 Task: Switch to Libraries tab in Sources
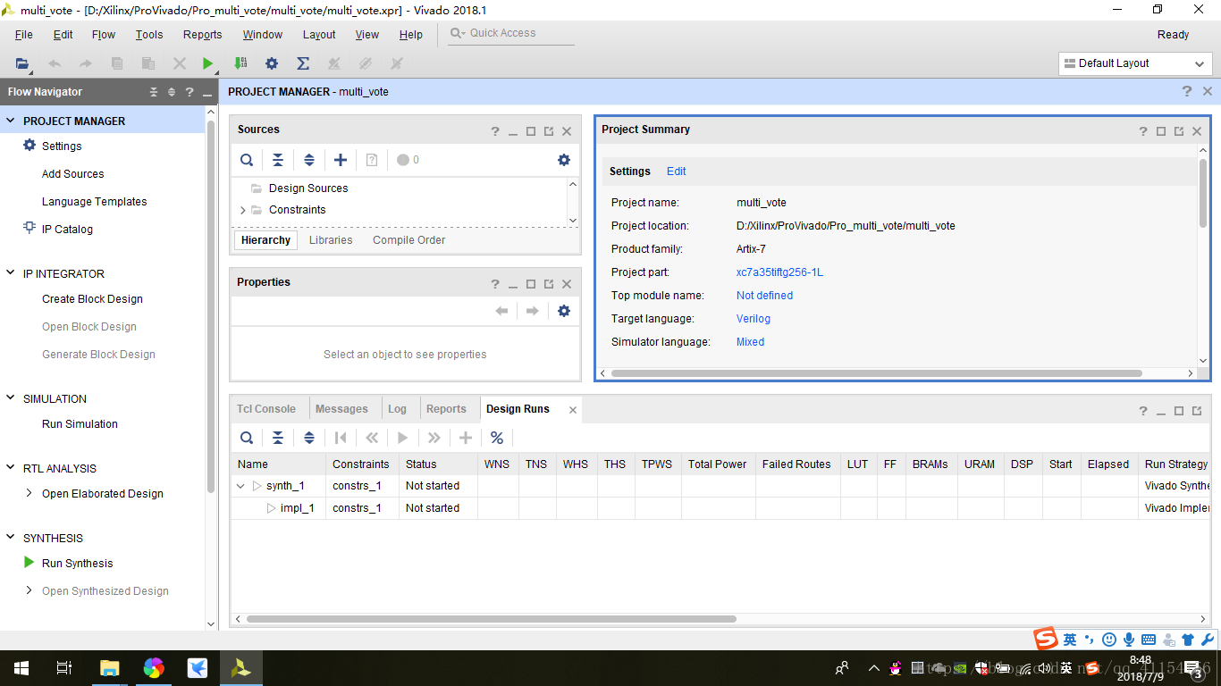coord(331,240)
